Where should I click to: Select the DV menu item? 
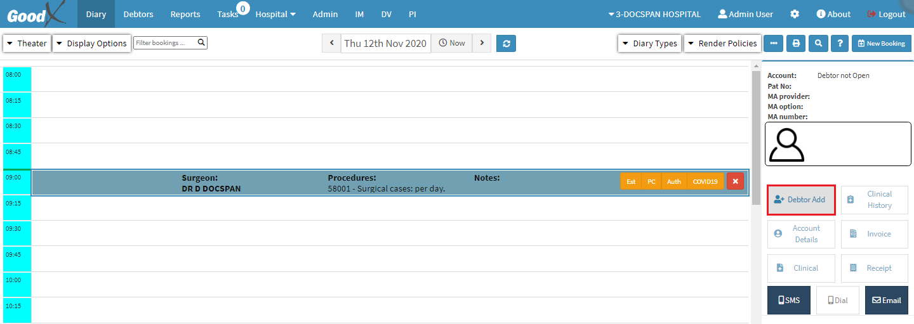[386, 14]
